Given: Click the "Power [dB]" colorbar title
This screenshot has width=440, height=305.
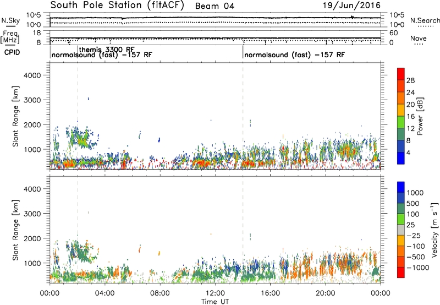Looking at the screenshot, I should (x=420, y=116).
